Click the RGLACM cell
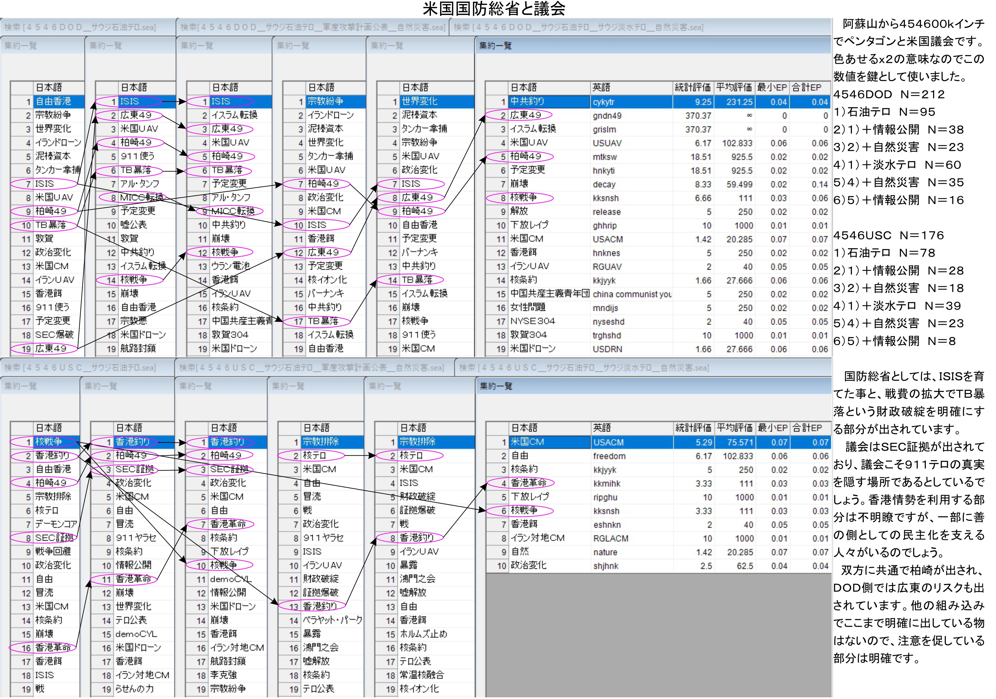 point(610,539)
